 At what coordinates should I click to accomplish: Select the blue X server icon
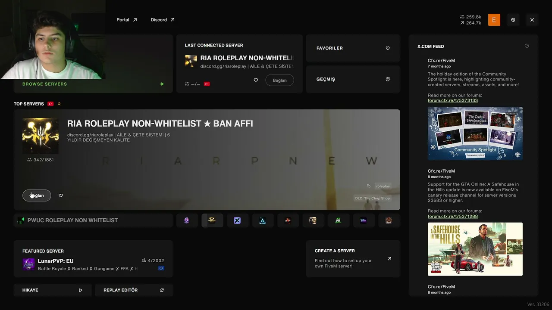[237, 220]
